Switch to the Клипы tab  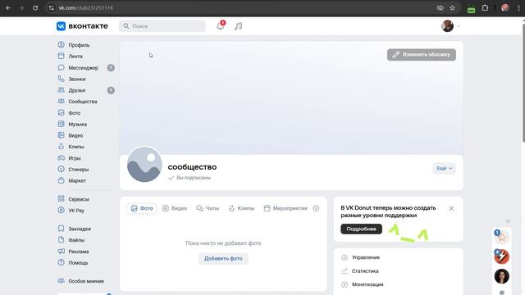click(x=241, y=208)
